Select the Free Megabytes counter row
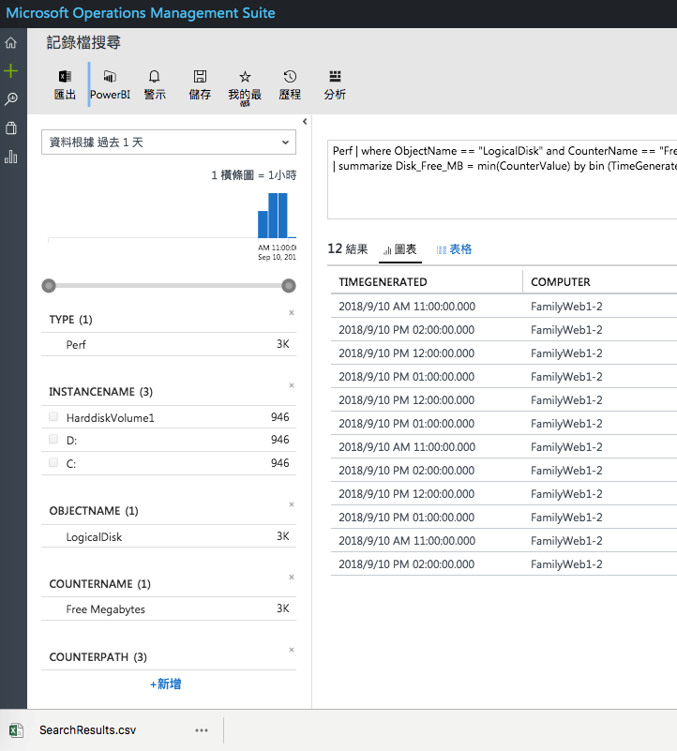 169,608
